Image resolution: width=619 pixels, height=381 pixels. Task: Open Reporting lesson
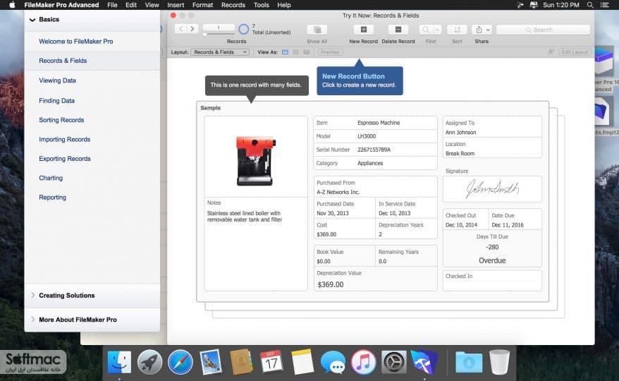click(x=52, y=198)
